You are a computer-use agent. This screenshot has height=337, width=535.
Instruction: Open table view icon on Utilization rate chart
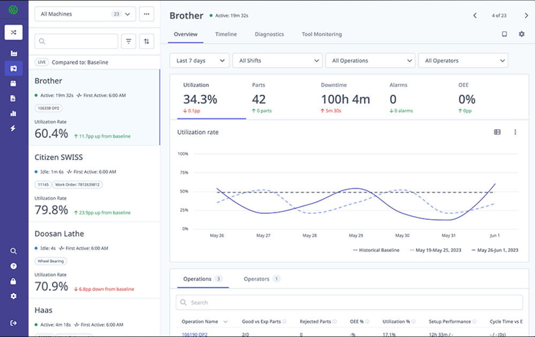tap(497, 132)
